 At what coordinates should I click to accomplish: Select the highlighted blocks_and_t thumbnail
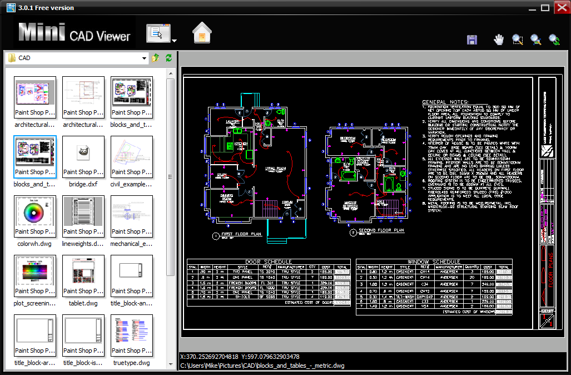click(x=35, y=157)
